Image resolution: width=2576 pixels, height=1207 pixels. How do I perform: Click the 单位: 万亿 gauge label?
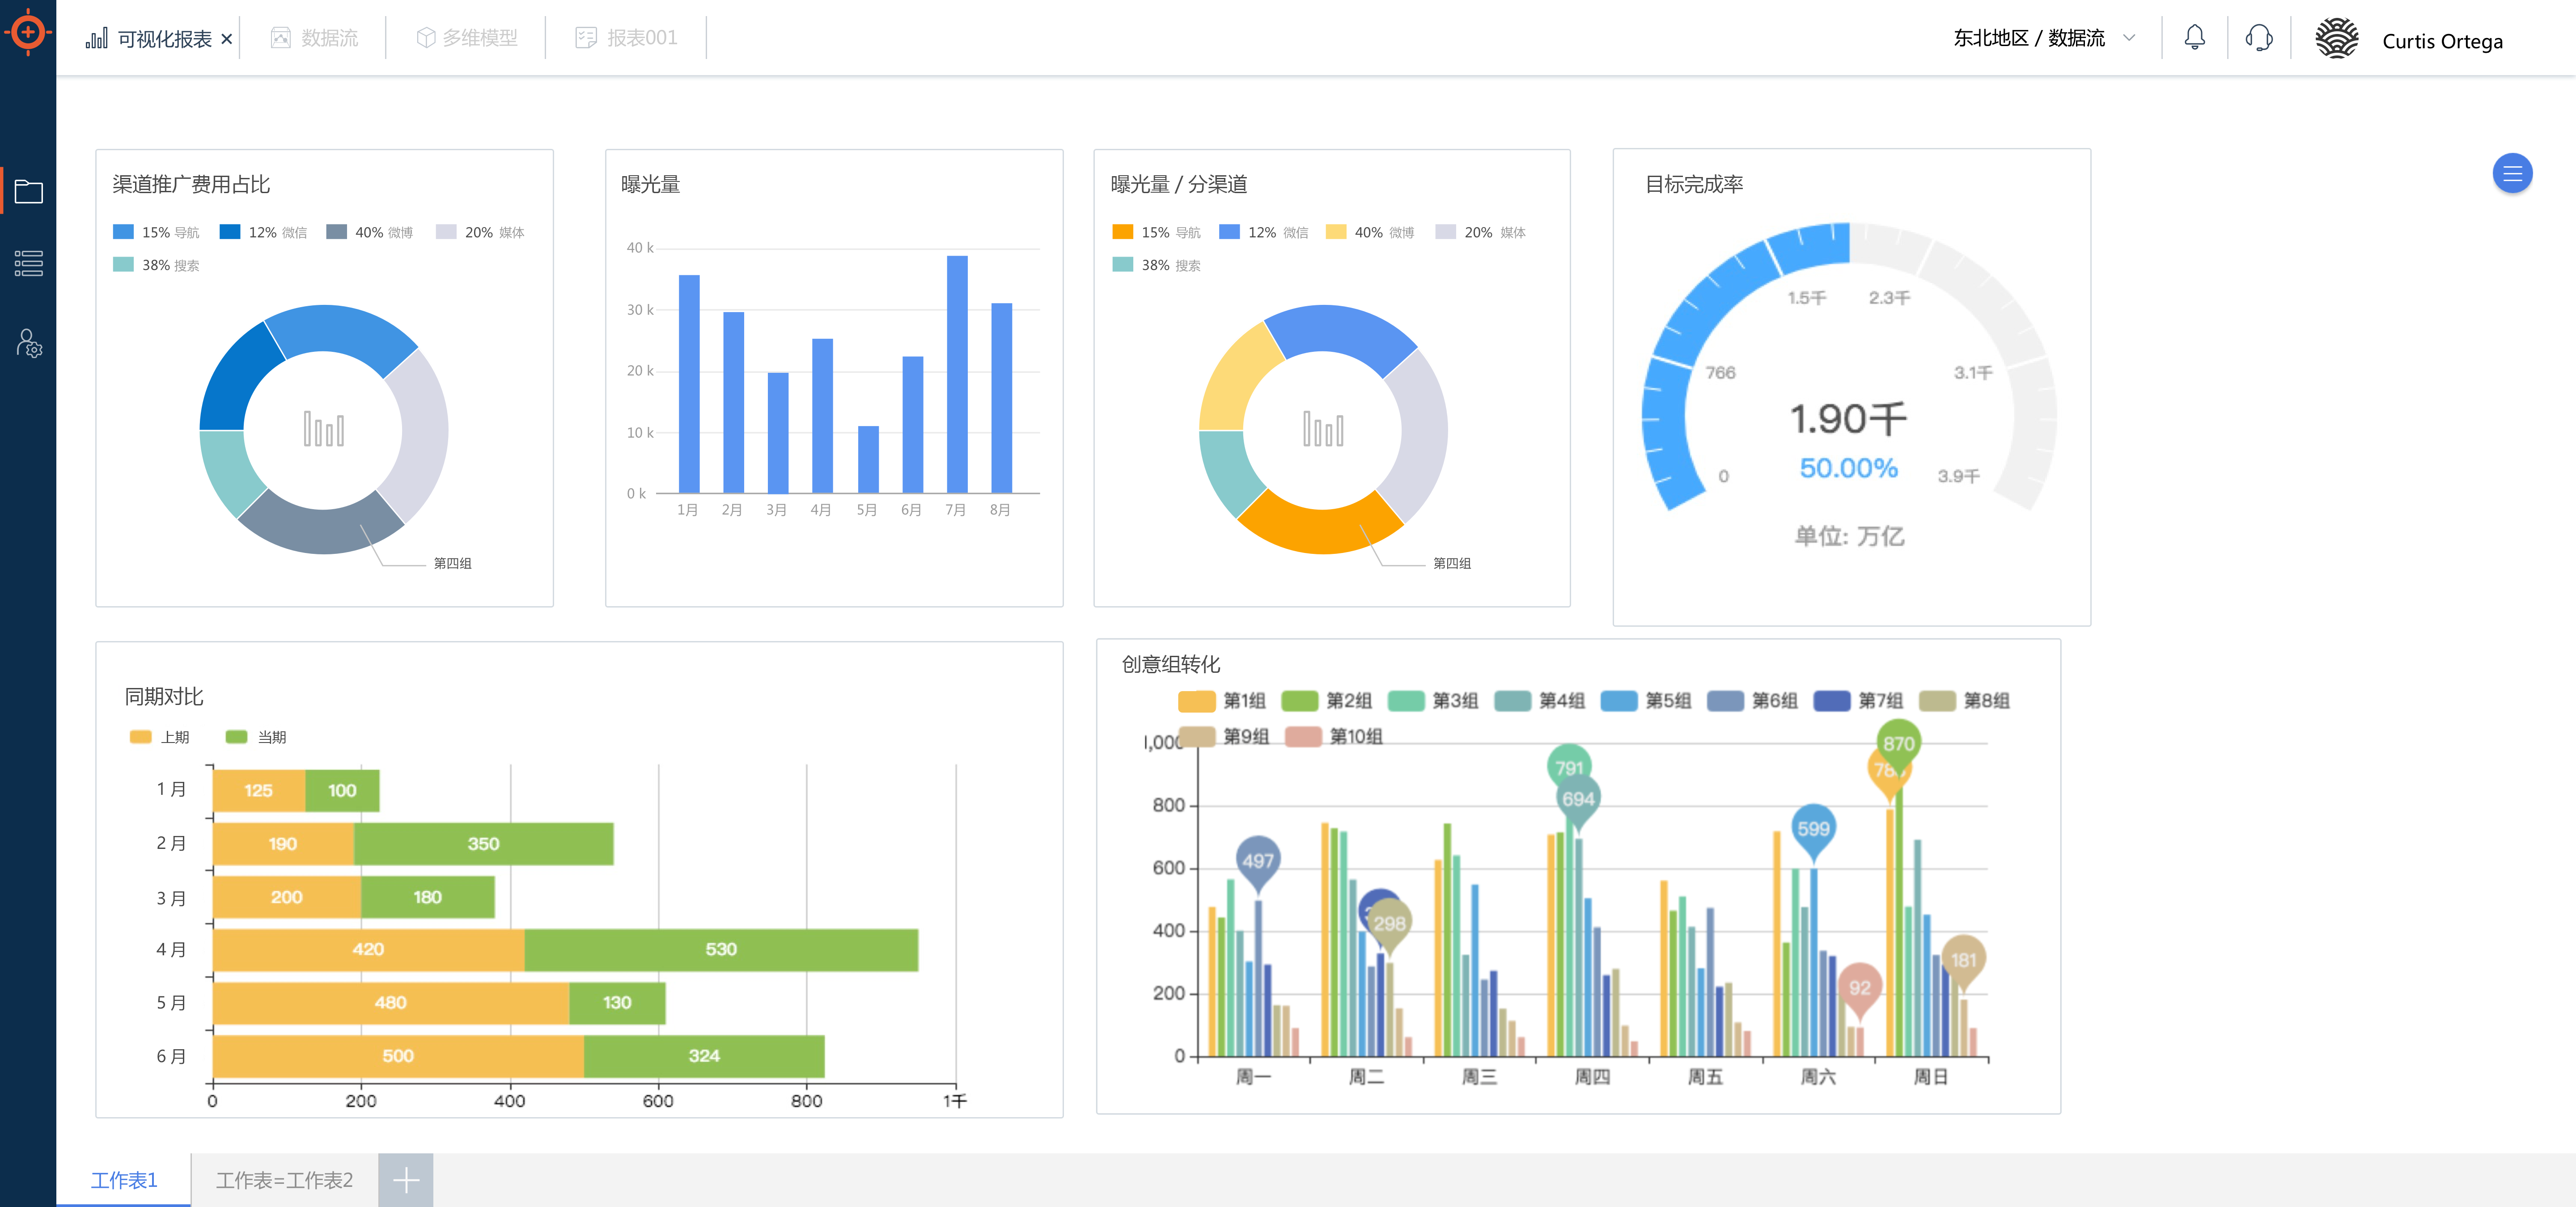click(1848, 536)
